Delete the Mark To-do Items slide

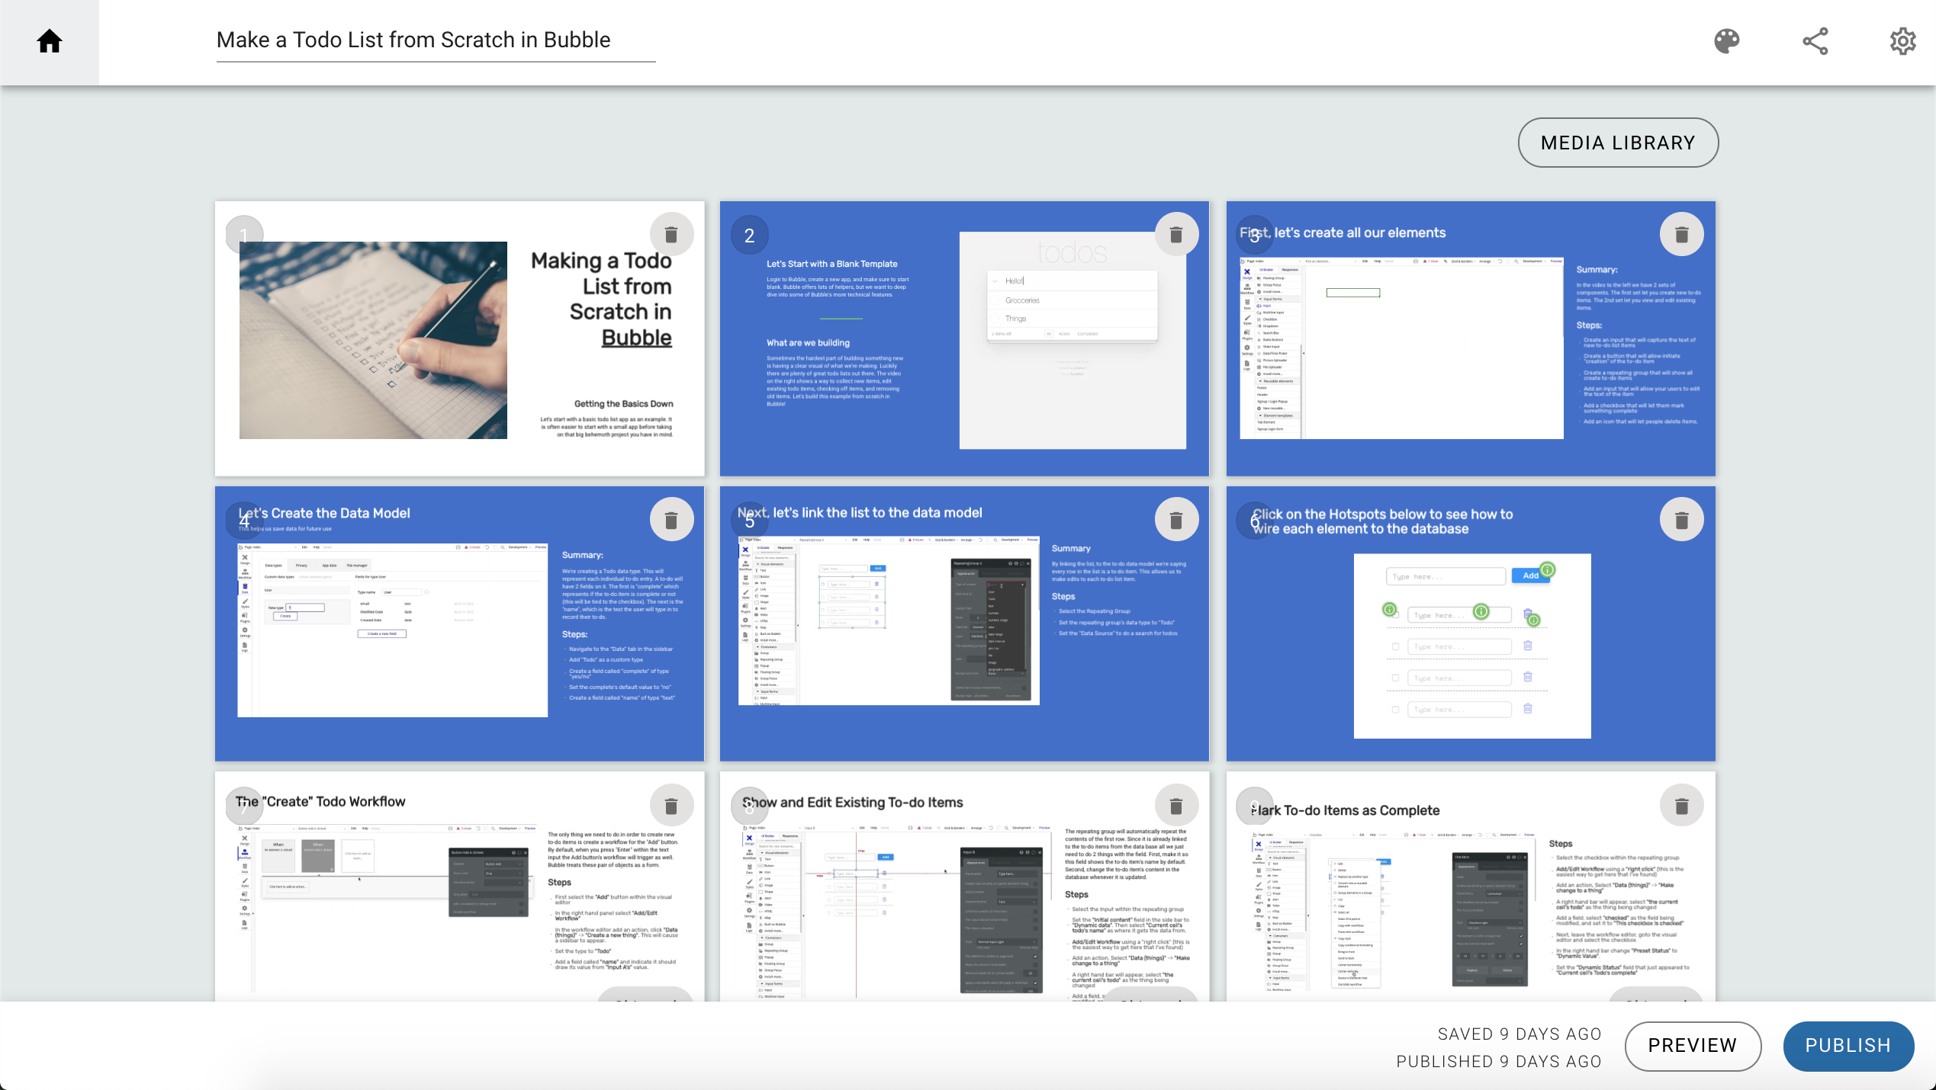click(x=1681, y=806)
